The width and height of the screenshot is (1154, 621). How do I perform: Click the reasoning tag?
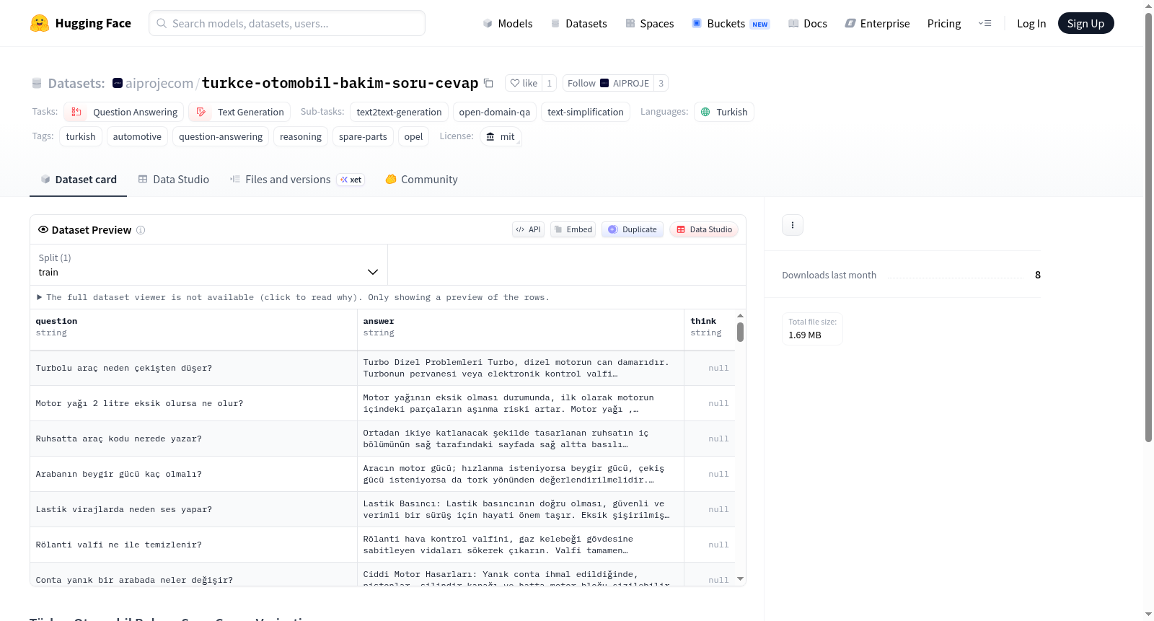301,136
